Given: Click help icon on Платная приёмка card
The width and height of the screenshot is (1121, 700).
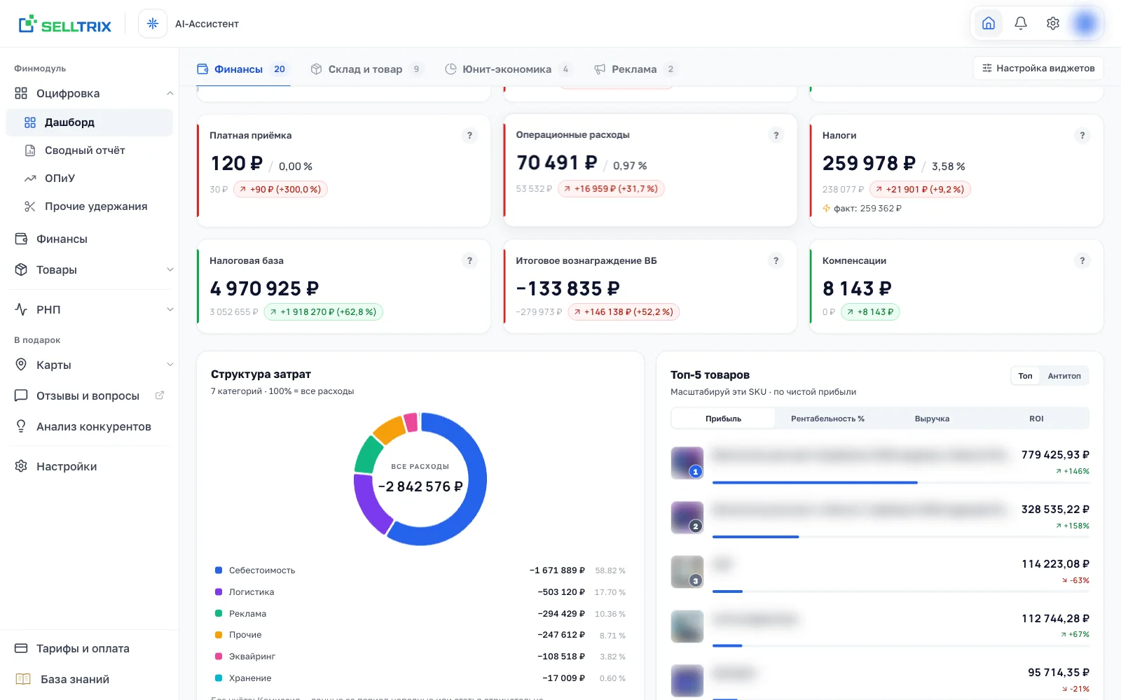Looking at the screenshot, I should (469, 135).
